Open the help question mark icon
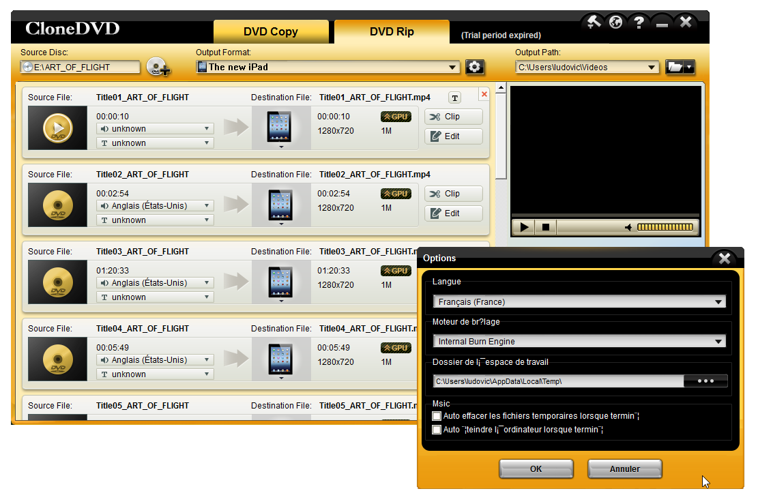Viewport: 758px width, 504px height. tap(639, 23)
